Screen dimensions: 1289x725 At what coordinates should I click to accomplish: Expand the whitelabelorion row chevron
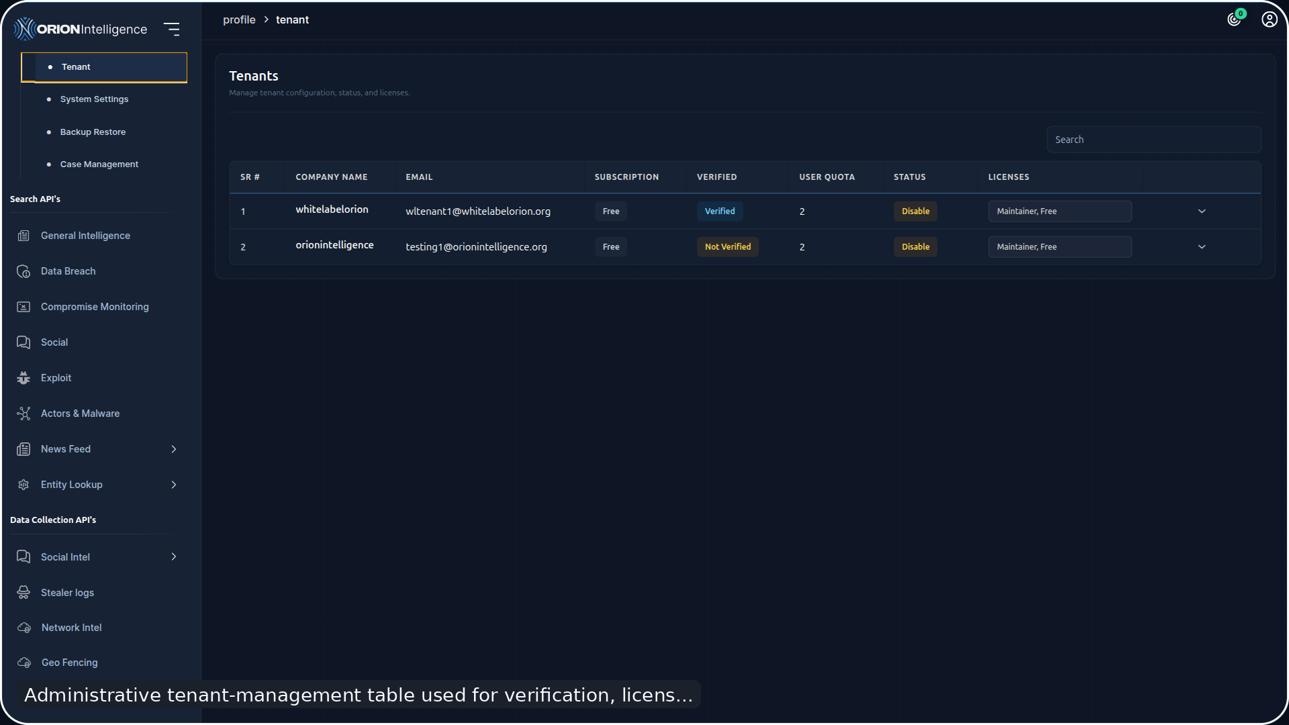(1202, 211)
